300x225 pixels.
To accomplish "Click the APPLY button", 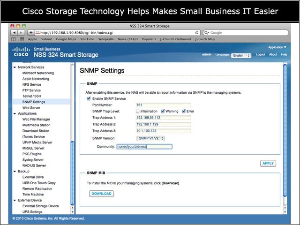I will 268,164.
